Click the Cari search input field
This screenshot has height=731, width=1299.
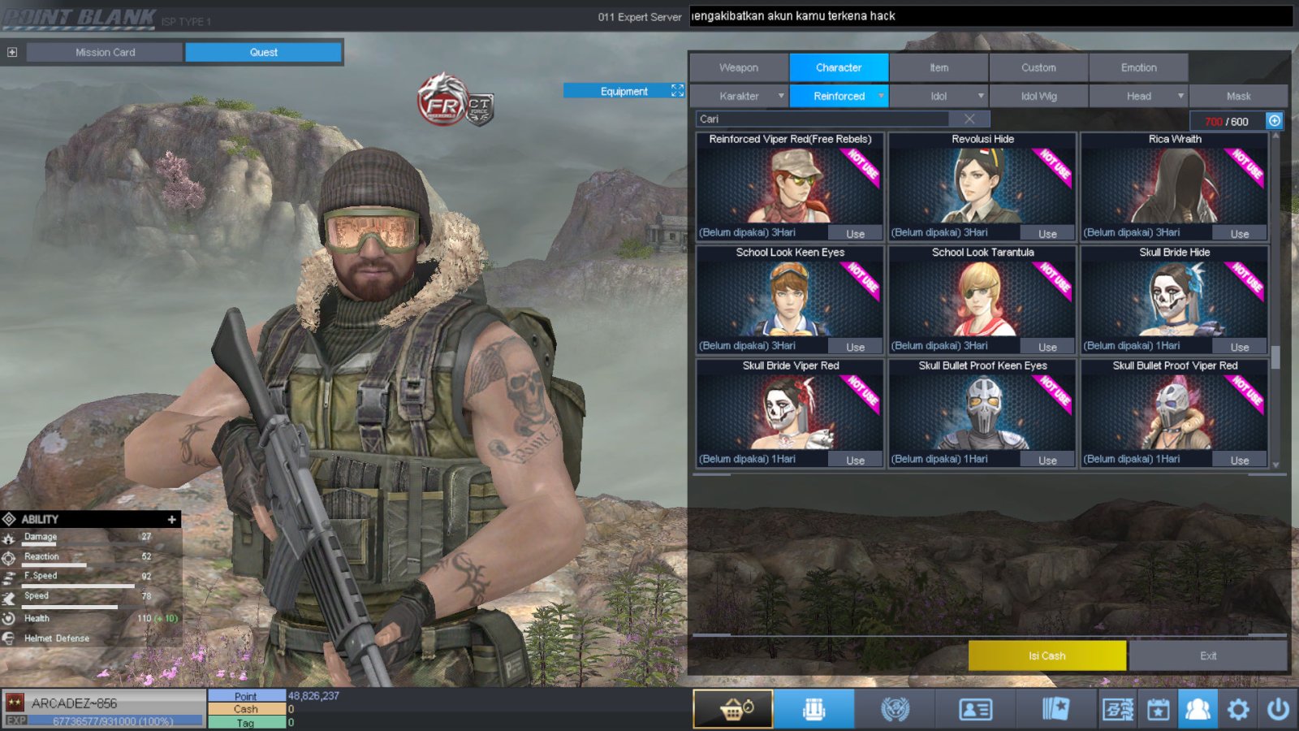(x=823, y=119)
